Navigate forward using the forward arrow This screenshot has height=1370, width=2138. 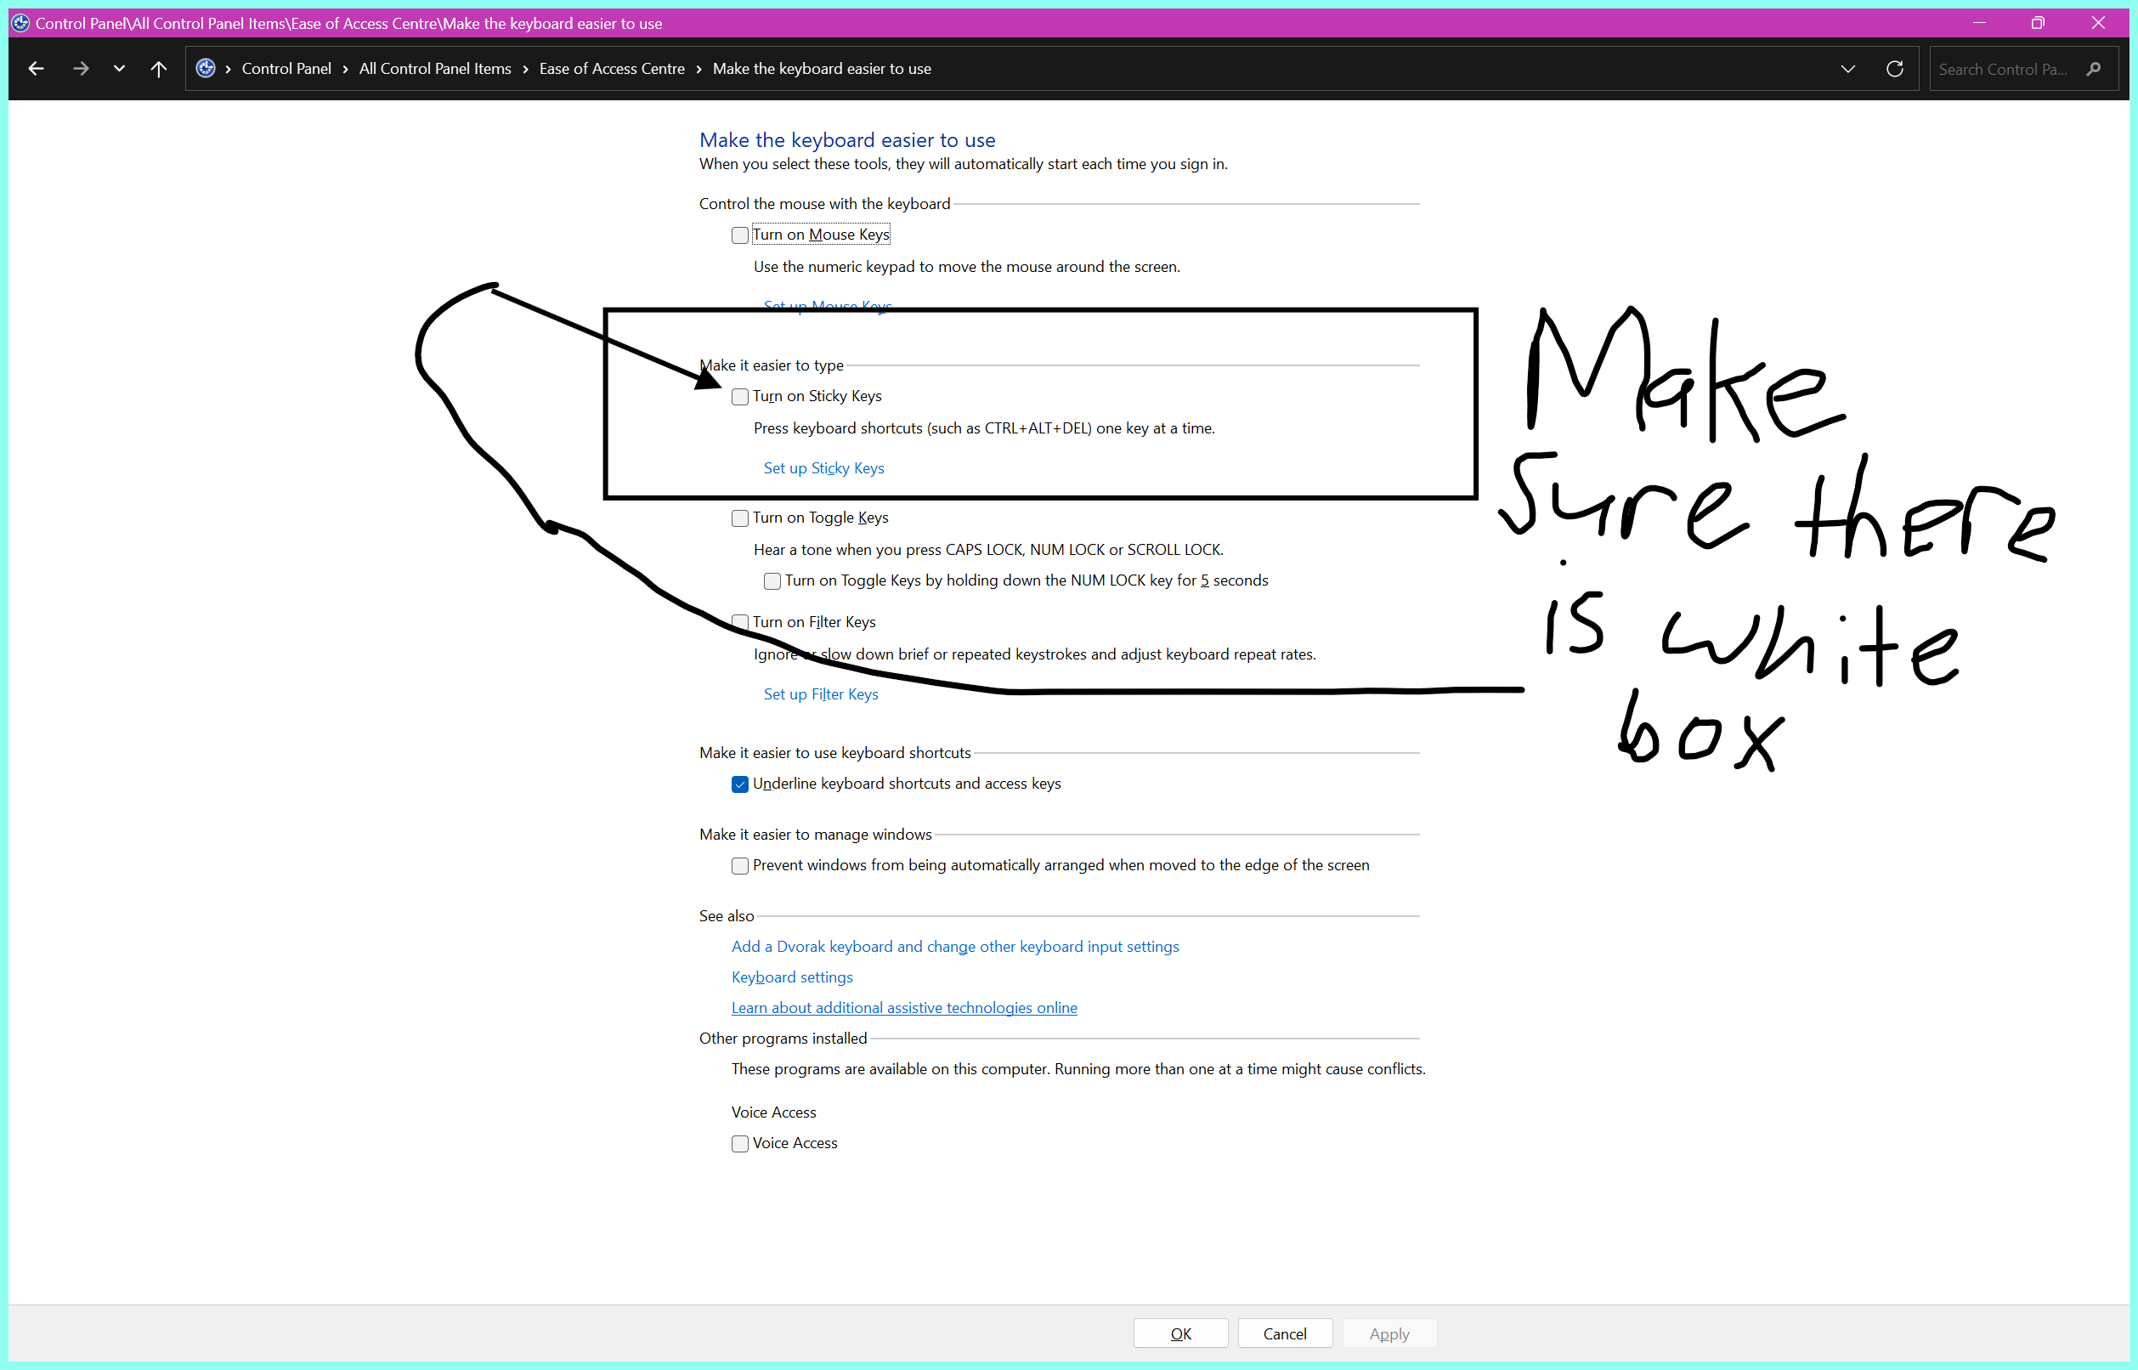80,69
